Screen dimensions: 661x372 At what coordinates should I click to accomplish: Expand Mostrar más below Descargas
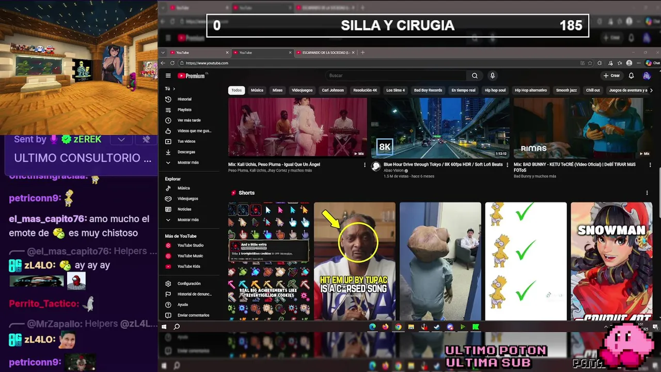187,162
